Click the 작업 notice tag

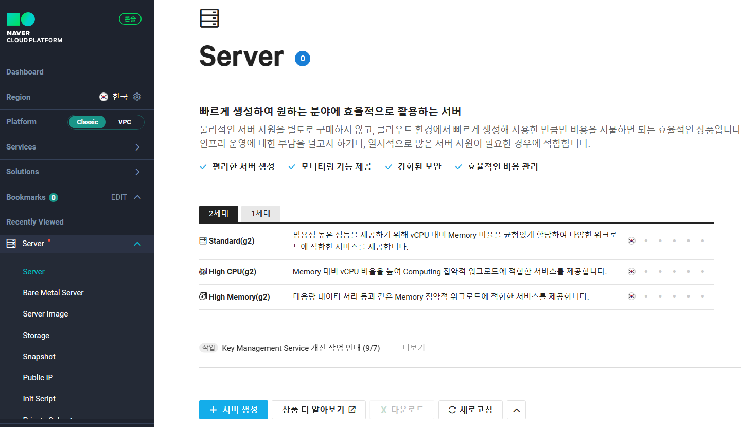coord(208,348)
